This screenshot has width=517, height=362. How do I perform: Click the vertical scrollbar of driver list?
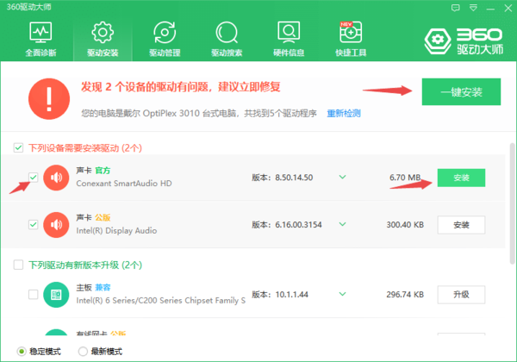(x=512, y=198)
